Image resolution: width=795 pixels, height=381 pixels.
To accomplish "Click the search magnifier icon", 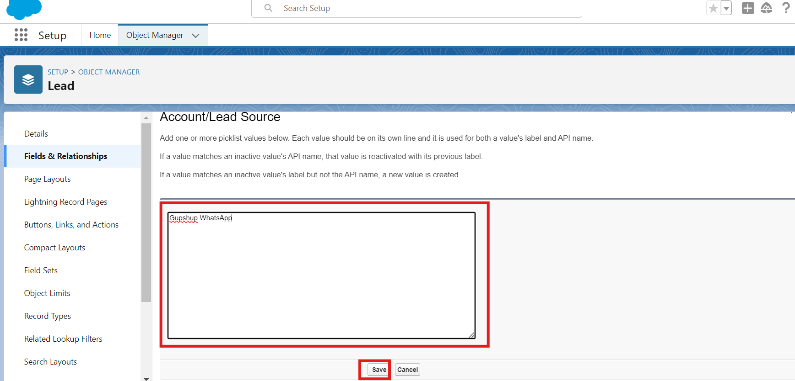I will click(x=268, y=8).
